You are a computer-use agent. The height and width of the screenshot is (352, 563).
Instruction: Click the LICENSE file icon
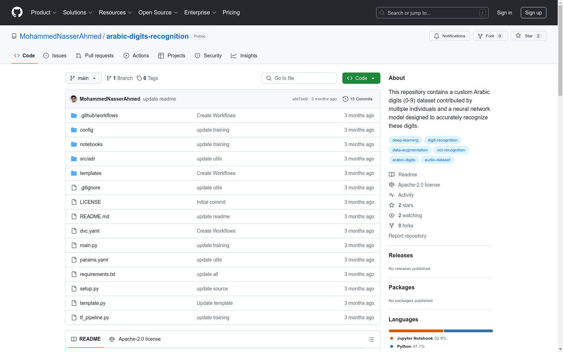point(74,202)
